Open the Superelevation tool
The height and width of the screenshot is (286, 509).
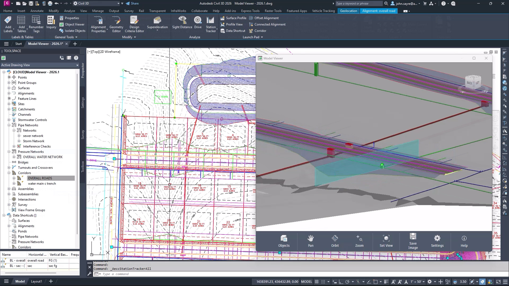157,23
